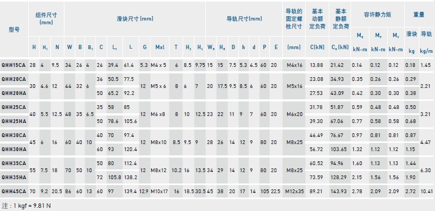435x211 pixels.
Task: Click the C(kN) column header
Action: (x=317, y=47)
